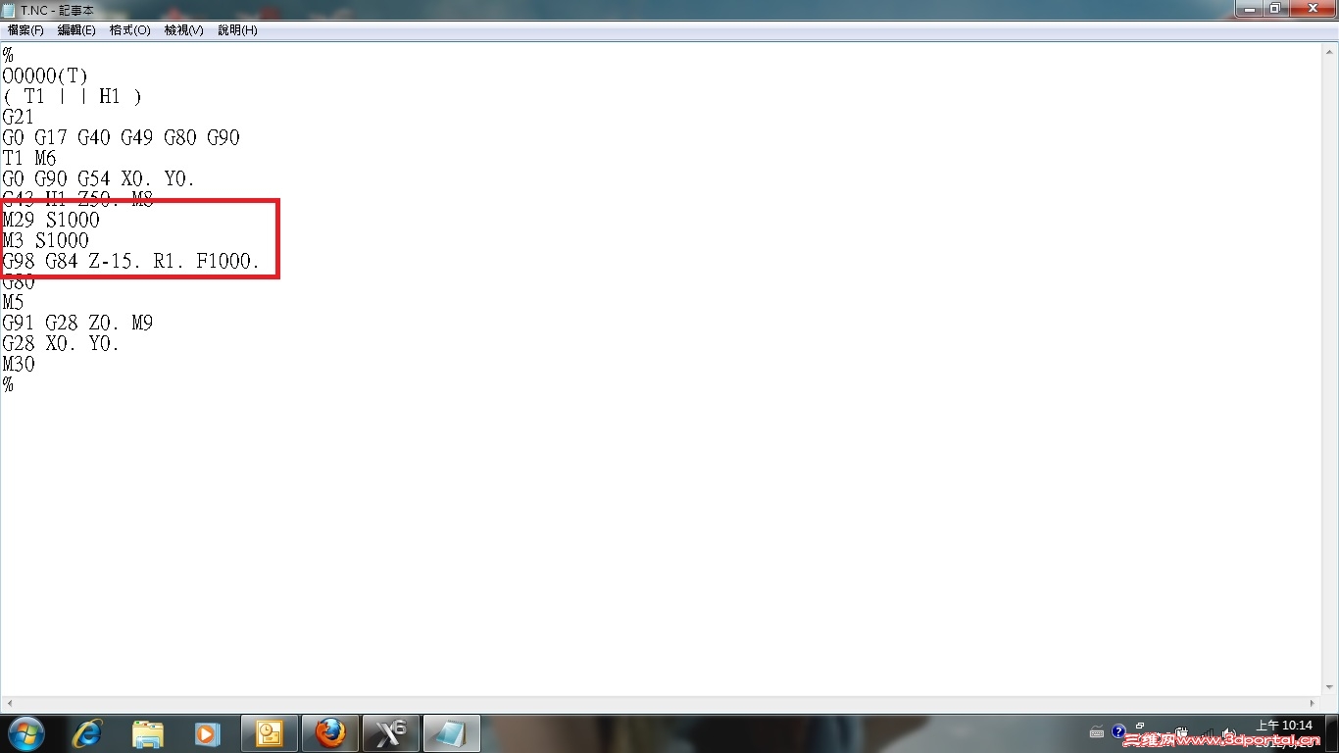Click line G91 G28 Z0. M9
1339x753 pixels.
pos(77,323)
